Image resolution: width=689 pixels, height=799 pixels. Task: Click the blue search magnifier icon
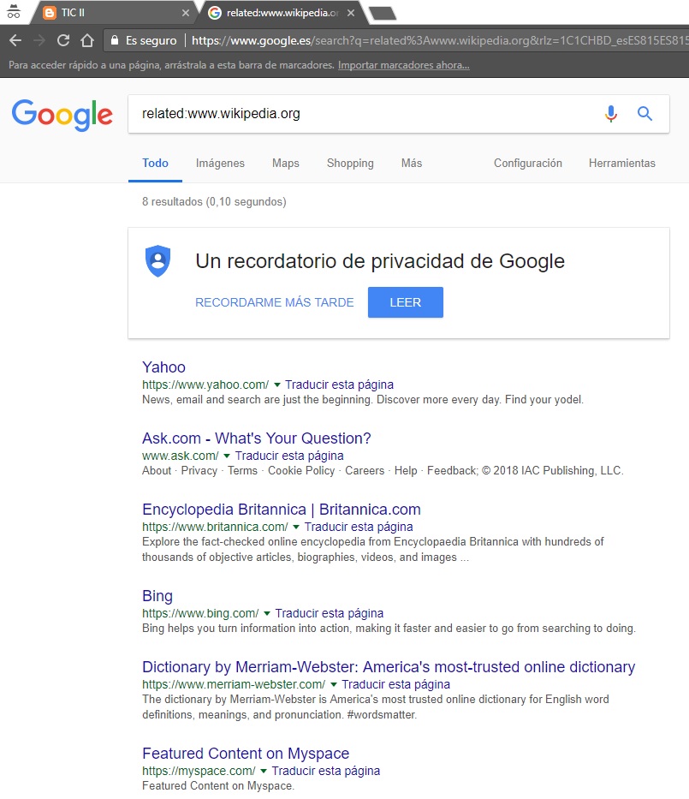[x=644, y=113]
